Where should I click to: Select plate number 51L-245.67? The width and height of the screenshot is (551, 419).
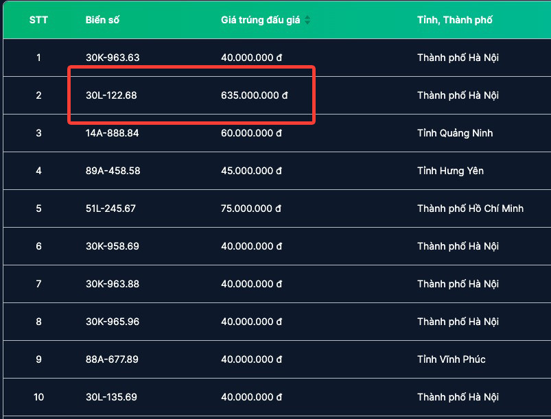[110, 208]
